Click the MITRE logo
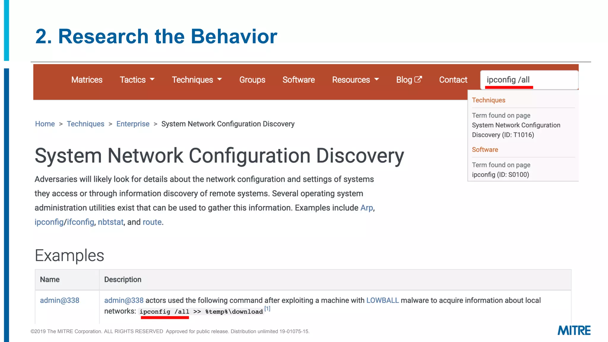This screenshot has height=342, width=608. [x=574, y=330]
